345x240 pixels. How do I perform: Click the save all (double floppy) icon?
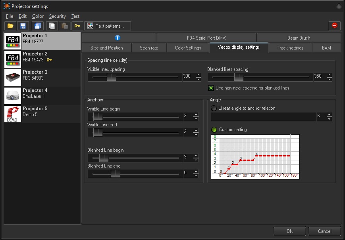point(38,26)
